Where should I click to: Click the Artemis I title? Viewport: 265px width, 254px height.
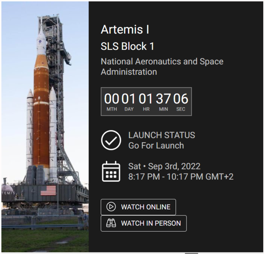[125, 30]
